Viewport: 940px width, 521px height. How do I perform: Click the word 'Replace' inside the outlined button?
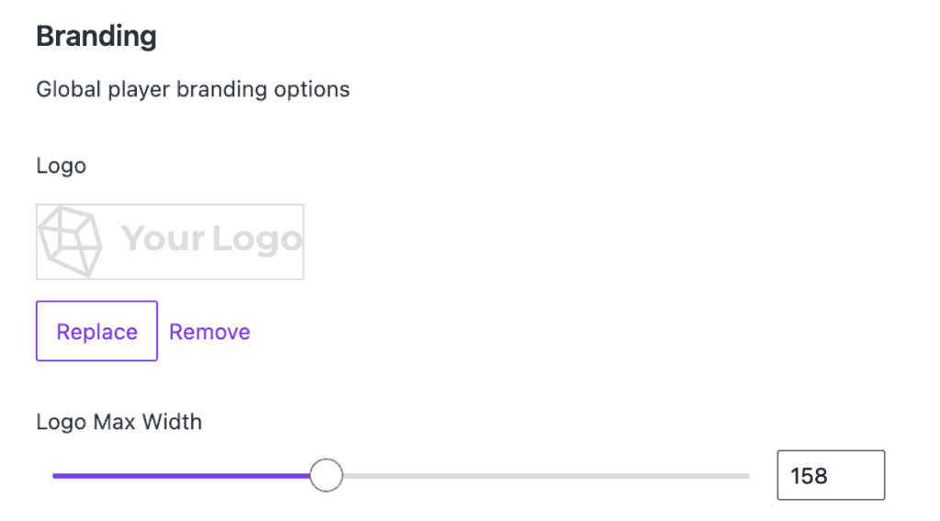click(x=97, y=332)
